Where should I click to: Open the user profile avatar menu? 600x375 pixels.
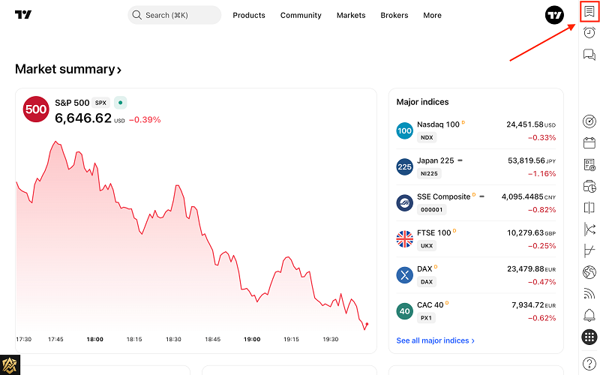(554, 15)
